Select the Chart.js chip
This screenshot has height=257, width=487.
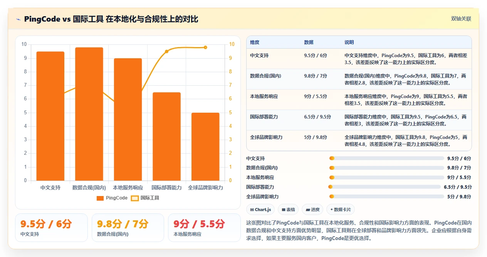coord(260,210)
